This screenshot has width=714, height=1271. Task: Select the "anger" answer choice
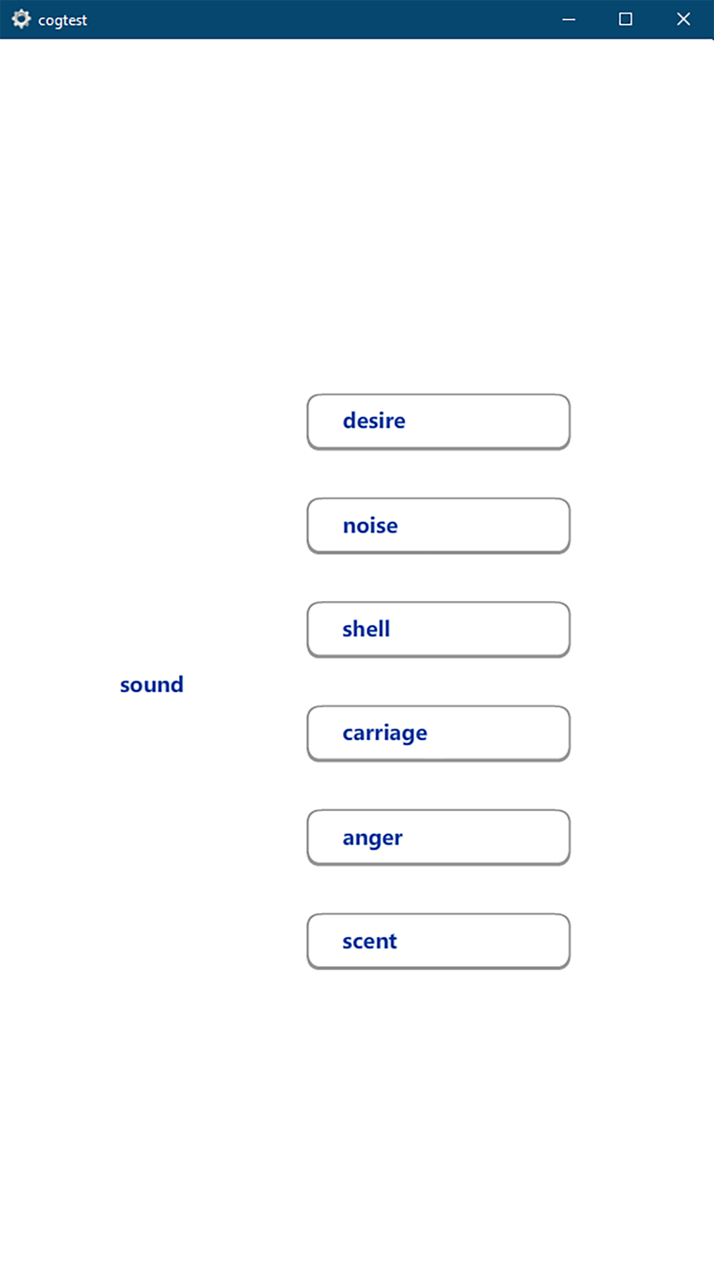tap(438, 838)
